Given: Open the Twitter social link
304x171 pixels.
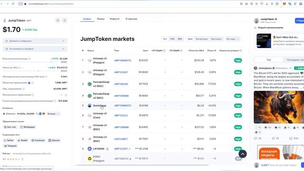Looking at the screenshot, I should pyautogui.click(x=9, y=141).
